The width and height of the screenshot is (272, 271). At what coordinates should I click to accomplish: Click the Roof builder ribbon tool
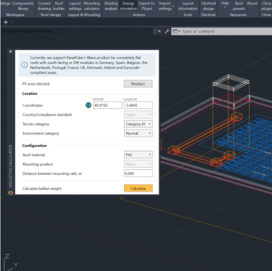(x=59, y=6)
